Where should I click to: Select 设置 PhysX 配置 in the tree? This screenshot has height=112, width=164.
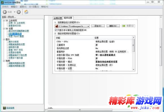pos(16,36)
